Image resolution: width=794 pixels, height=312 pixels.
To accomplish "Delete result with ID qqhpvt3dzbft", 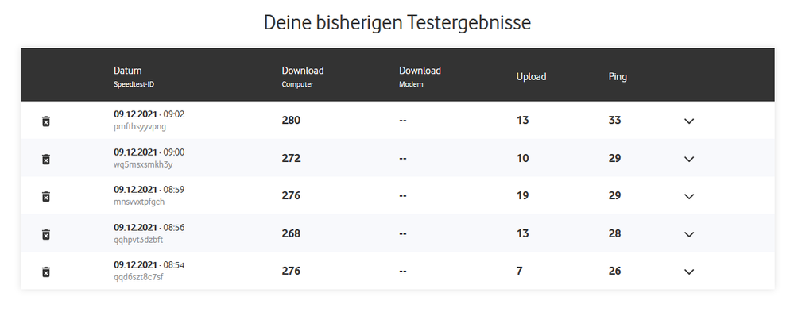I will tap(45, 234).
